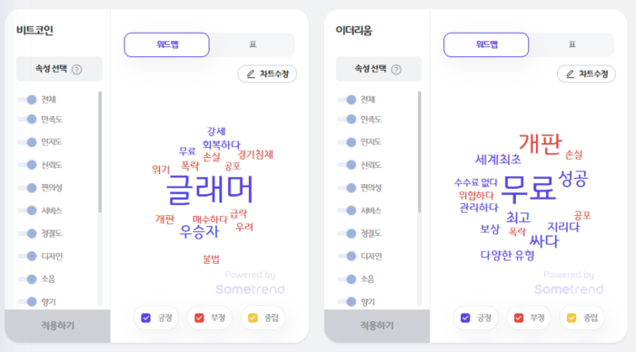The height and width of the screenshot is (352, 636).
Task: Uncheck the 중립 checkbox under 비트코인 word map
Action: [253, 318]
